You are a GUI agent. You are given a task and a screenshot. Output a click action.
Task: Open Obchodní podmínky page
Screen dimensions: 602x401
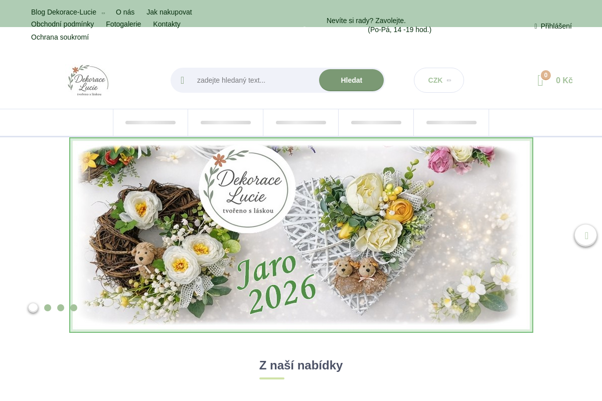pos(62,24)
